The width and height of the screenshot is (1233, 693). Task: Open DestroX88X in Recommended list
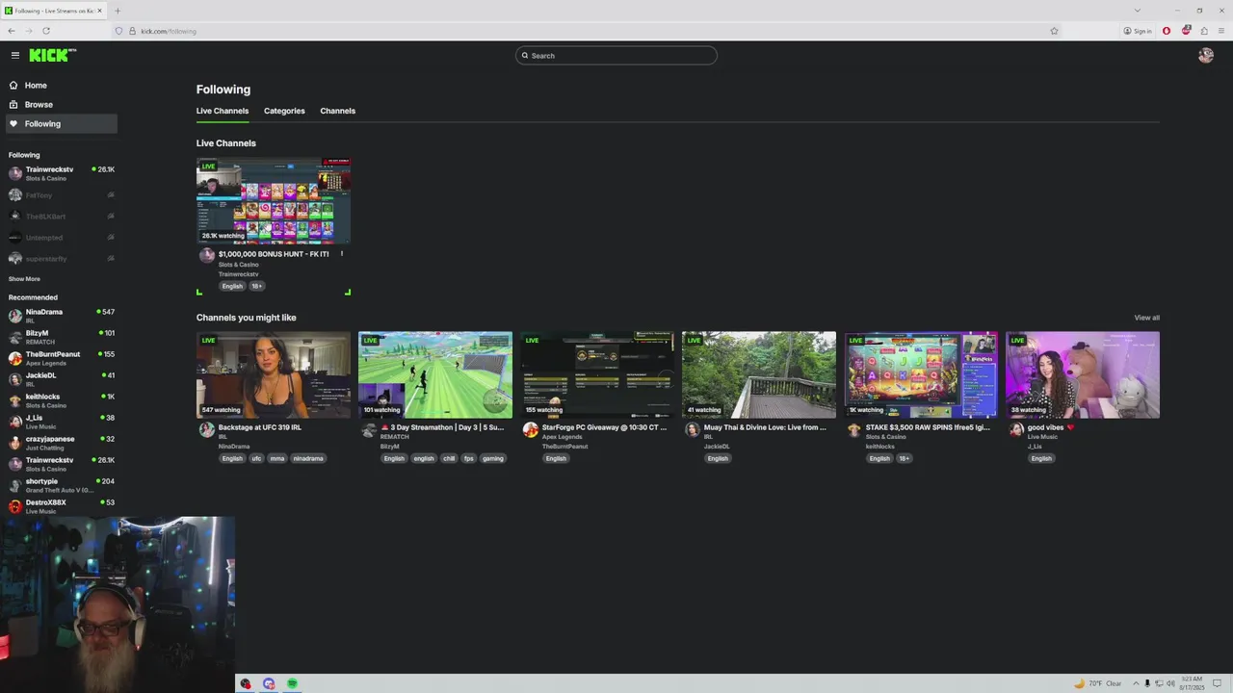[61, 506]
